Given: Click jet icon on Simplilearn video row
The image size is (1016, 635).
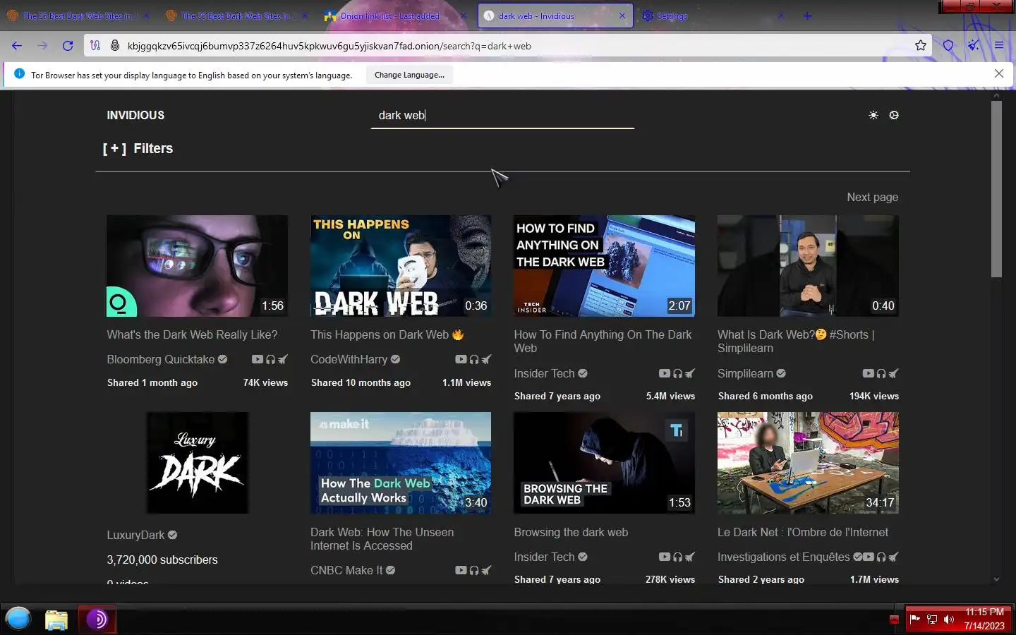Looking at the screenshot, I should 894,373.
